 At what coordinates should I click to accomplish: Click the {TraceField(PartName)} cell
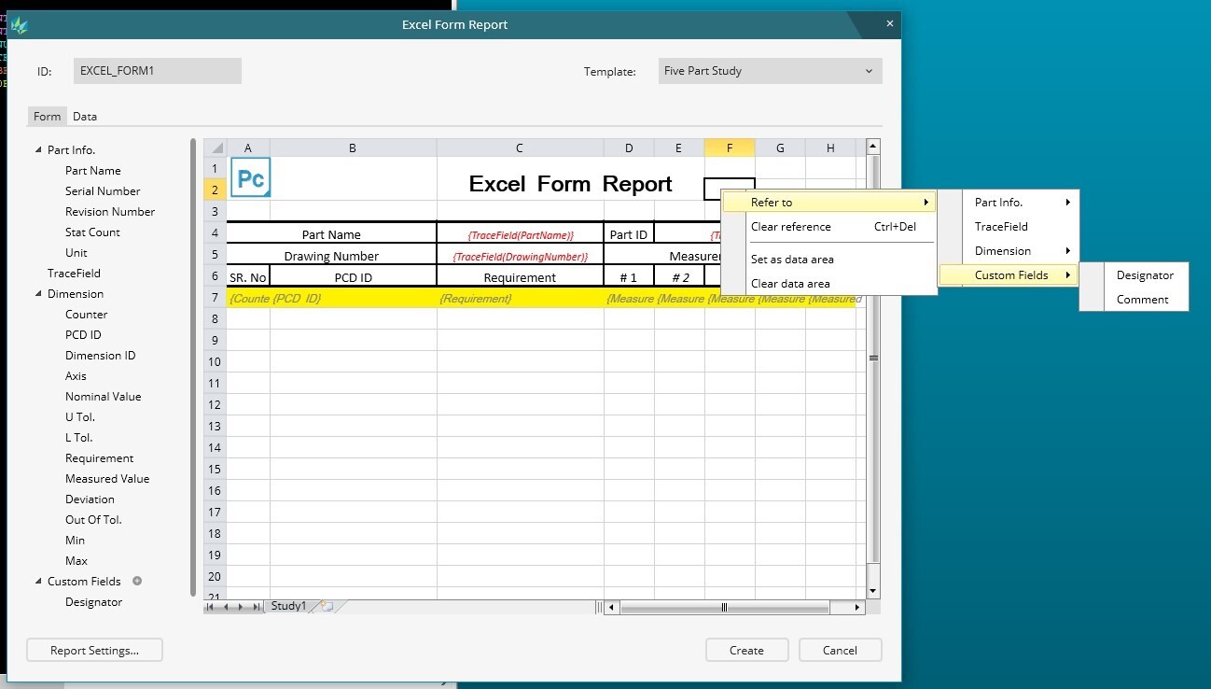click(x=520, y=233)
